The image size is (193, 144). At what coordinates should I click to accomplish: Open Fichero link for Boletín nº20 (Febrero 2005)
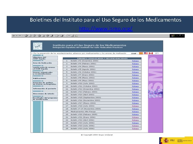135,114
